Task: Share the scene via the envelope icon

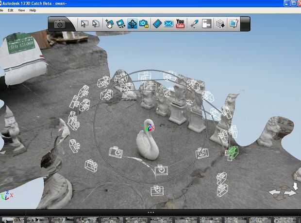Action: (168, 24)
